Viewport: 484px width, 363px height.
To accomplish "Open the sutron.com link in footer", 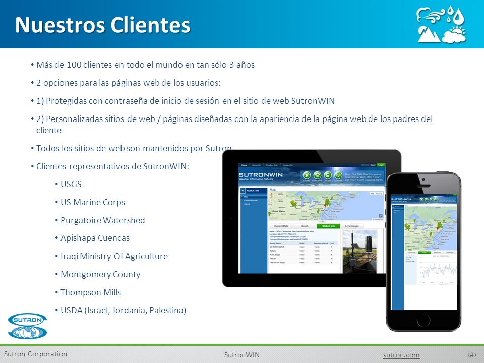I will [401, 355].
